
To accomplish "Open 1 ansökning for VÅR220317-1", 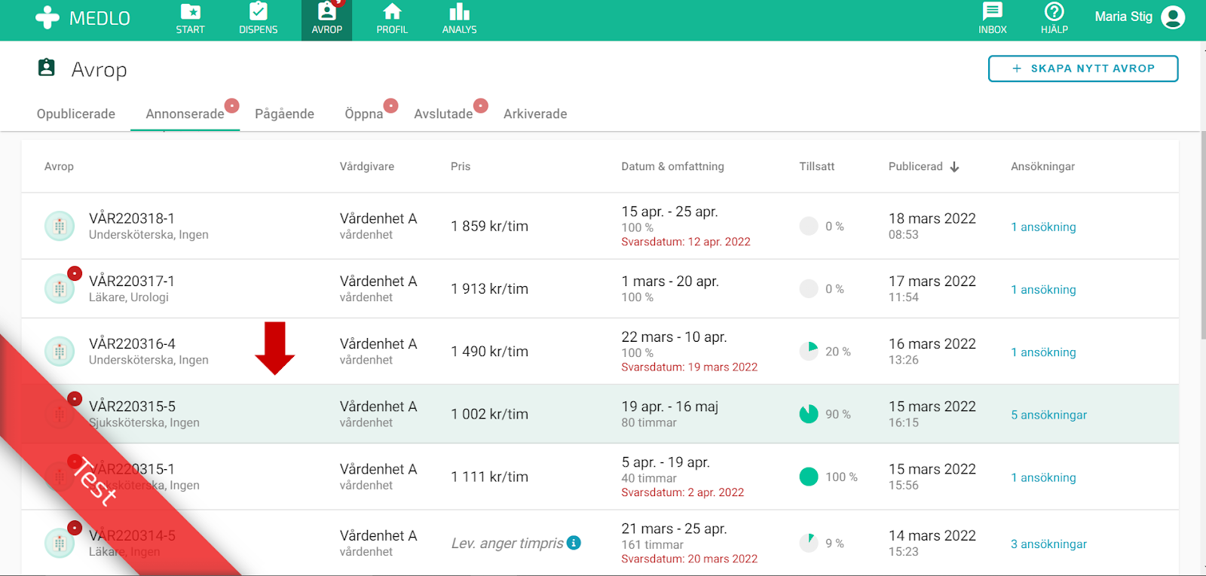I will tap(1043, 289).
